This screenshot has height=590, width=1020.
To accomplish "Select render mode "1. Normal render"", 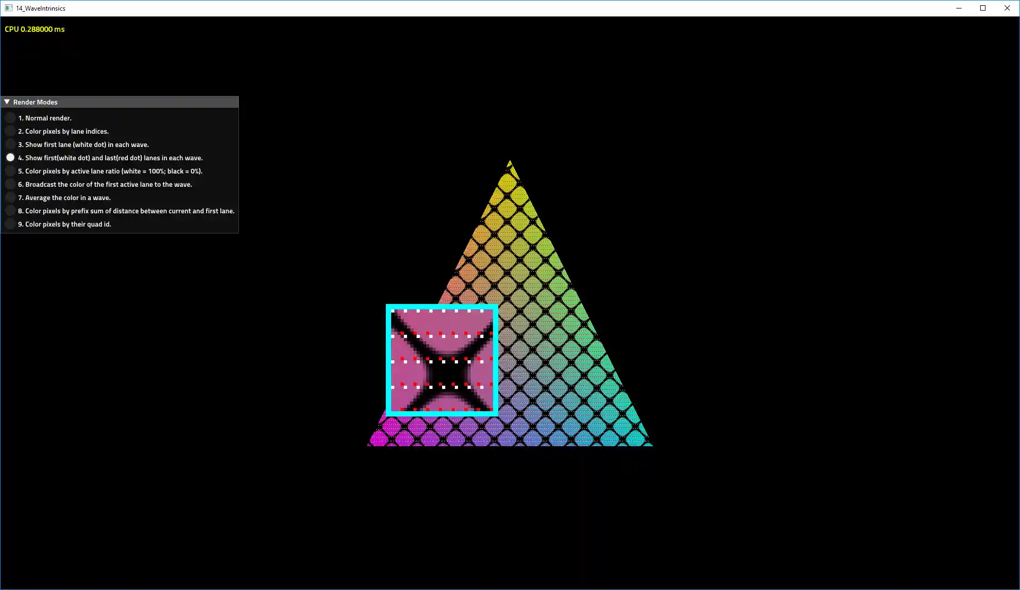I will [x=10, y=117].
